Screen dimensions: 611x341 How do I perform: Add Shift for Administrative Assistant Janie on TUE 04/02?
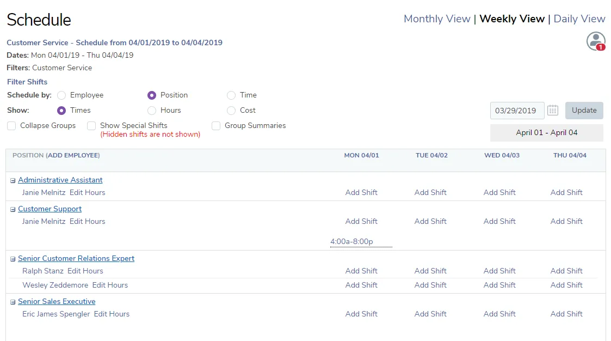[x=430, y=192]
